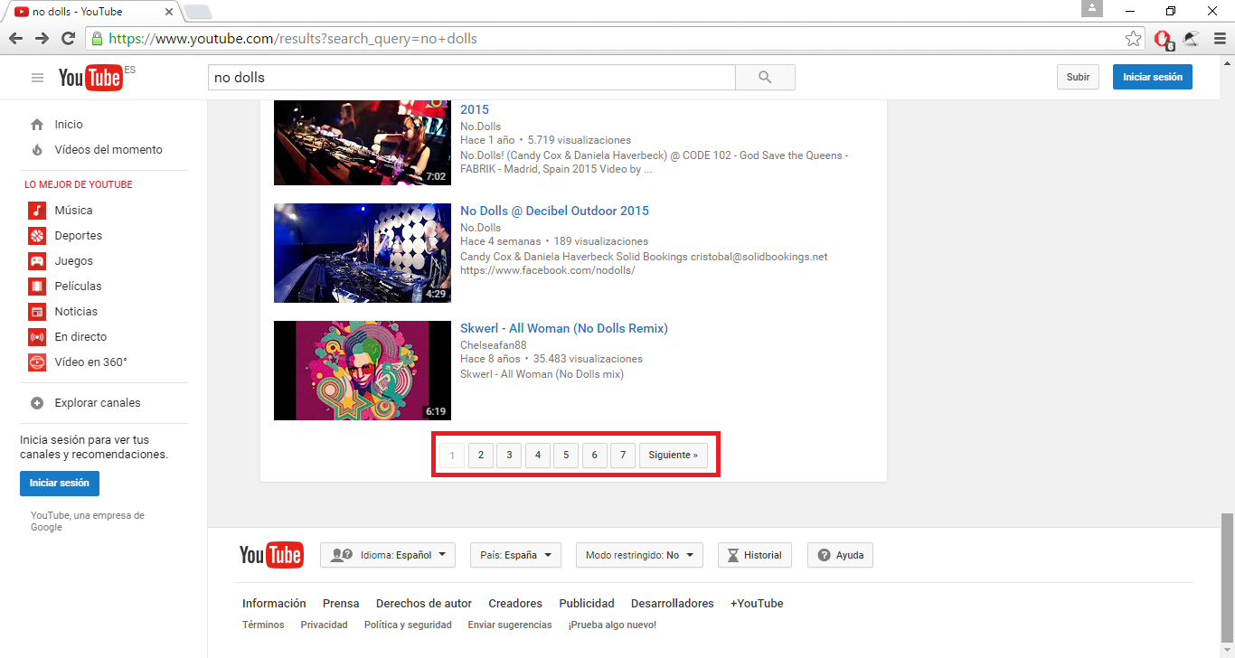Click the YouTube logo in the header
Screen dimensions: 1235x658
pos(90,78)
